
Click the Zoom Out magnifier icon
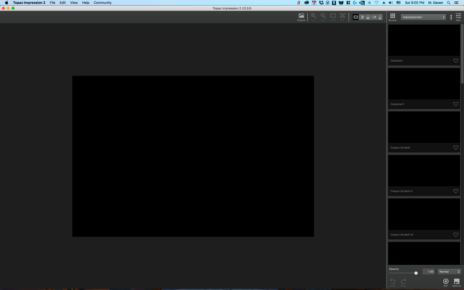(x=323, y=16)
